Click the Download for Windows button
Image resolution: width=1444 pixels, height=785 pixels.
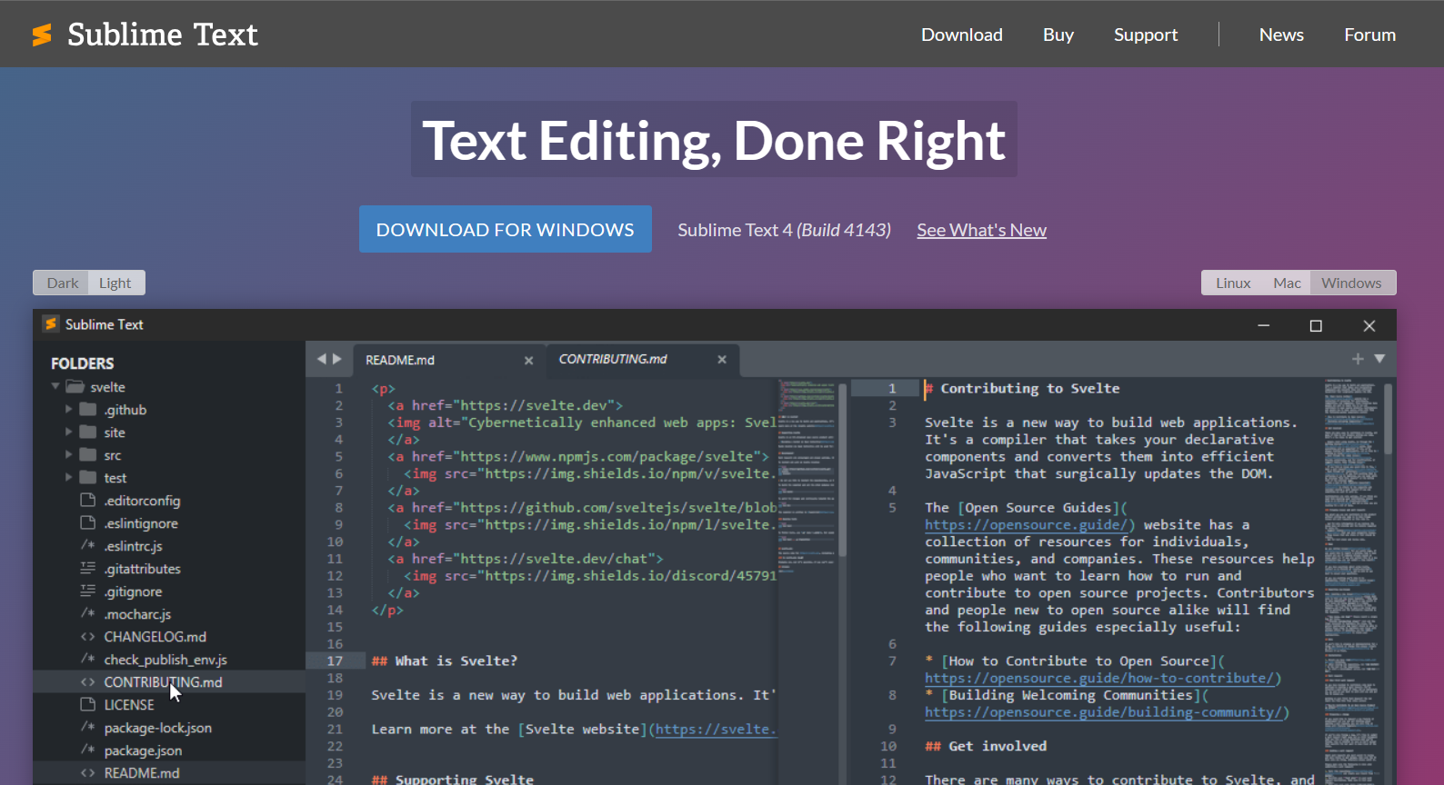[x=506, y=229]
